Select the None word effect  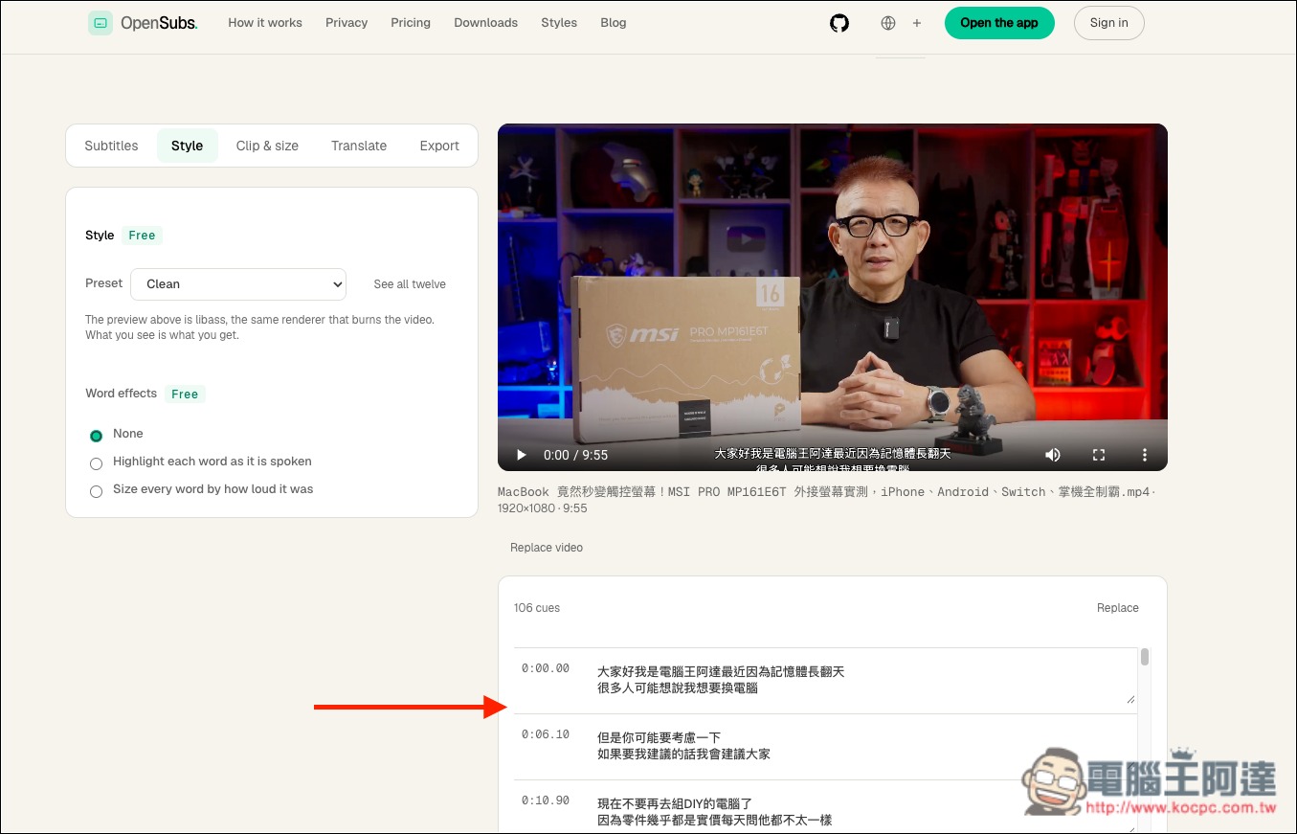[96, 436]
